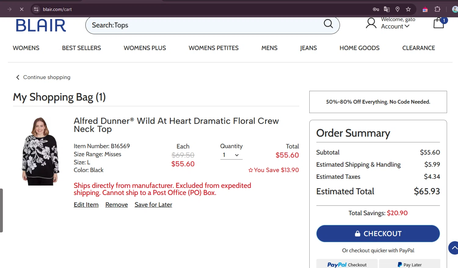This screenshot has width=458, height=268.
Task: Expand the Account dropdown
Action: 395,26
